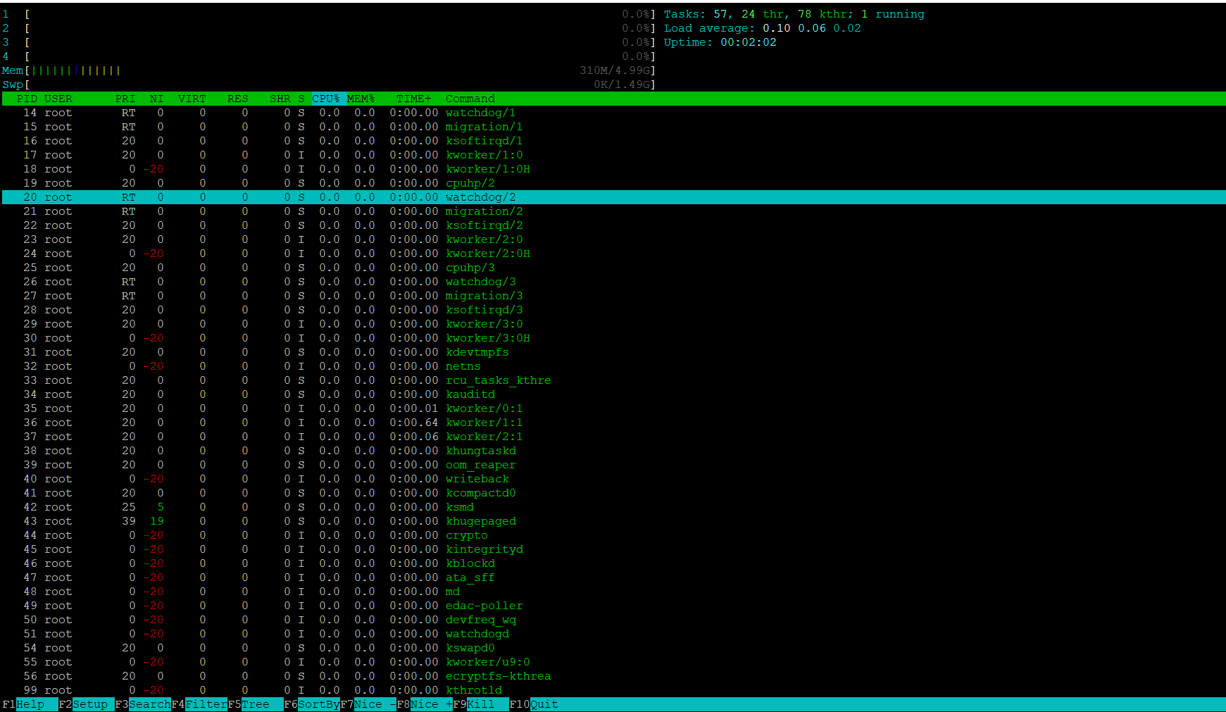Click F3 Search function key label
Image resolution: width=1226 pixels, height=712 pixels.
pyautogui.click(x=142, y=704)
